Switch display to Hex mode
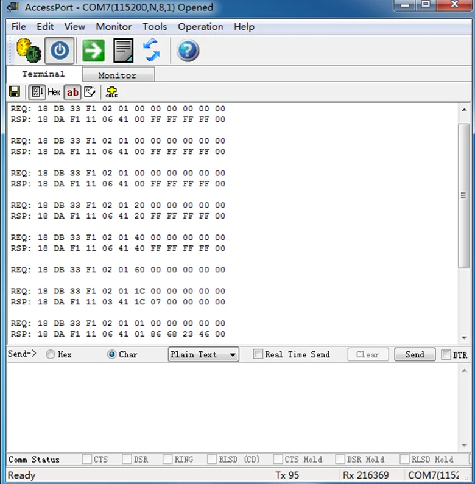 point(54,92)
